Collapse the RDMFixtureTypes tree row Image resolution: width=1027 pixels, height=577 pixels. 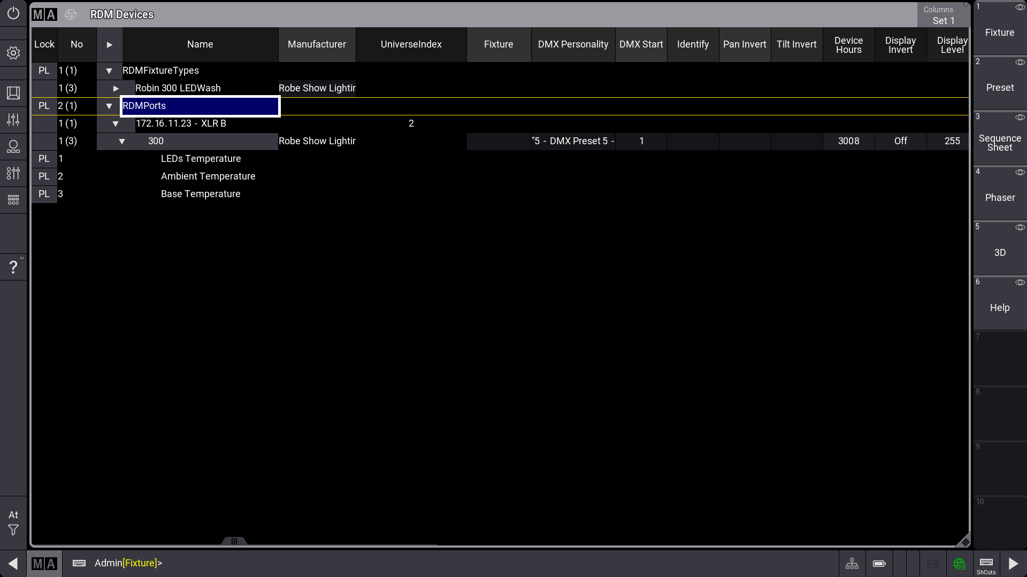(109, 71)
